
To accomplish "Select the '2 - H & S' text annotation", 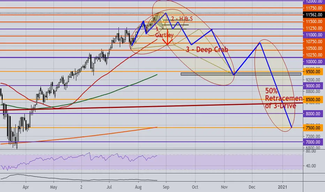I will [182, 19].
